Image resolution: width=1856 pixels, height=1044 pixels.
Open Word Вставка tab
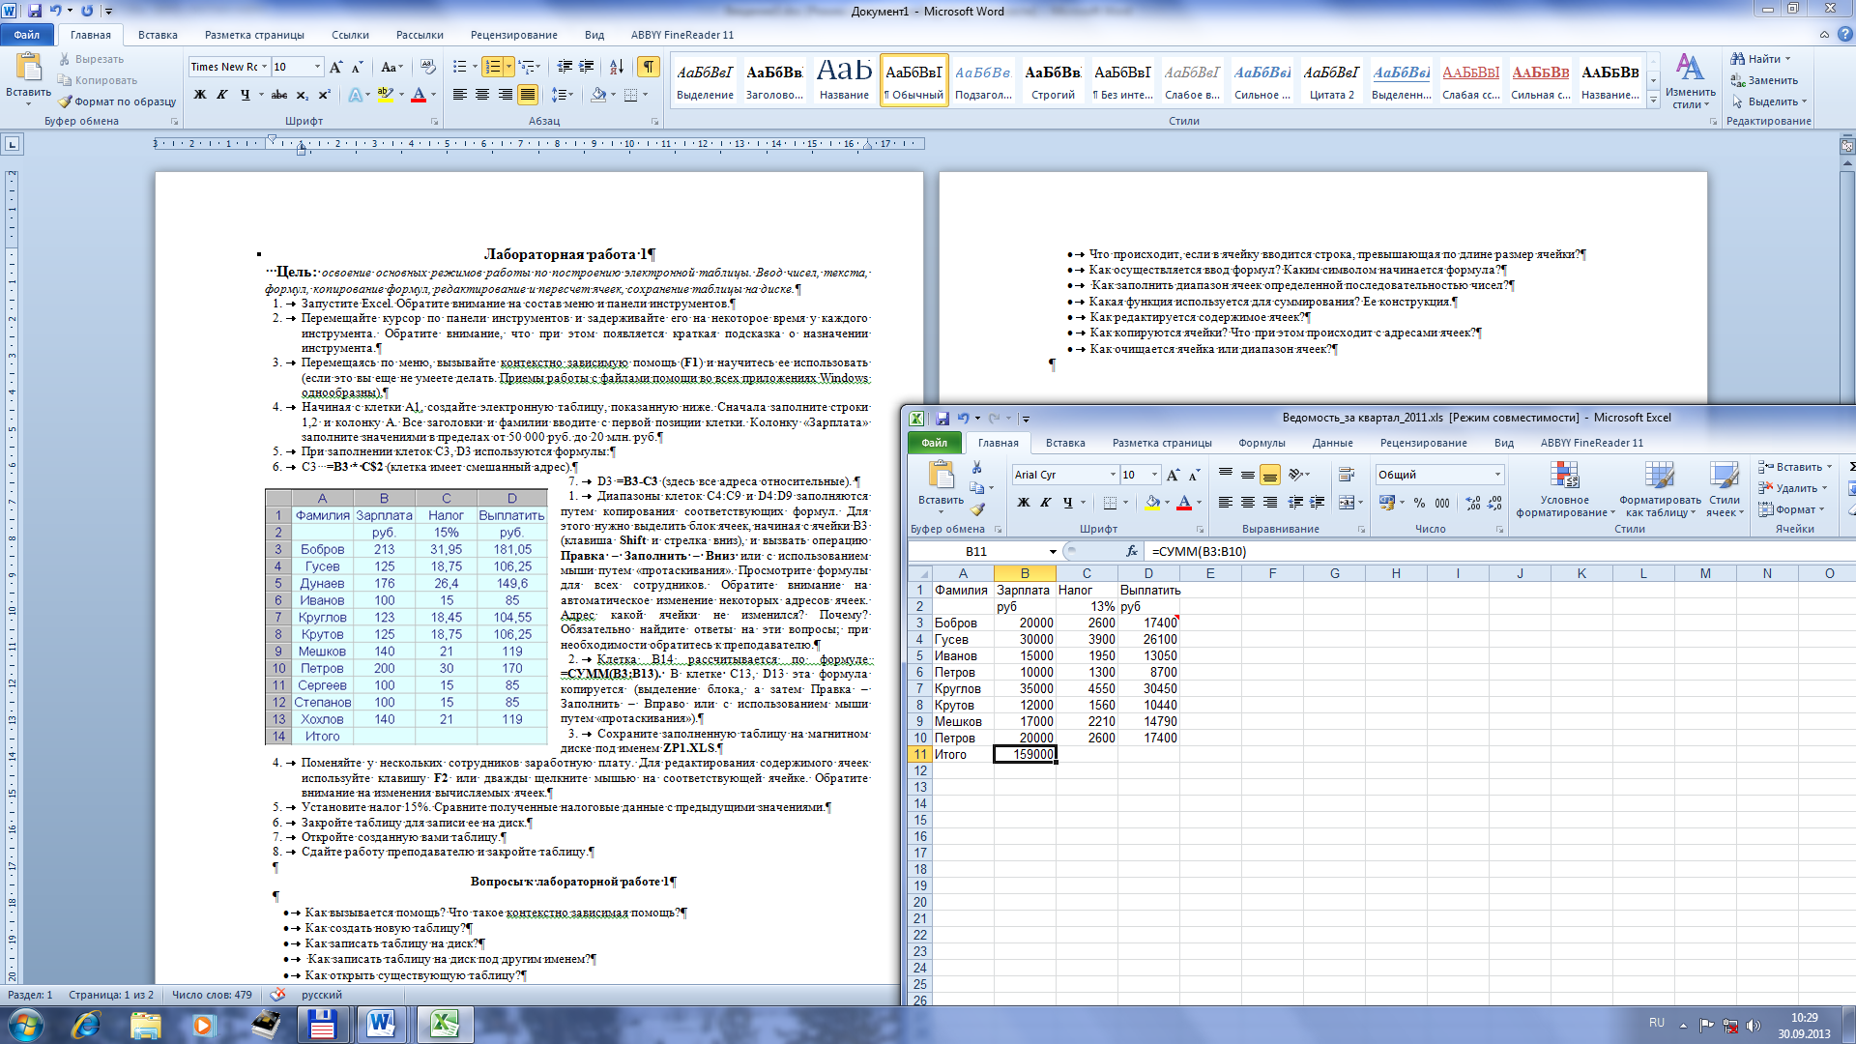(158, 35)
